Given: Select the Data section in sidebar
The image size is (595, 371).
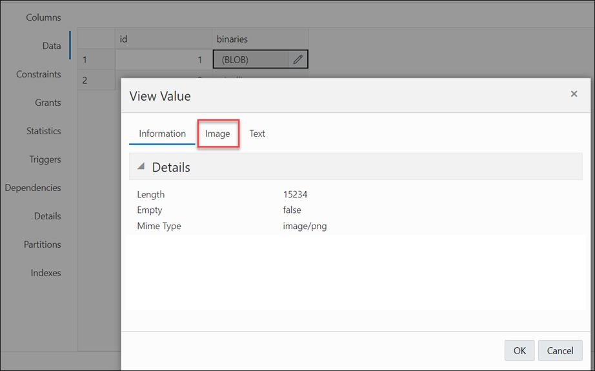Looking at the screenshot, I should [52, 46].
